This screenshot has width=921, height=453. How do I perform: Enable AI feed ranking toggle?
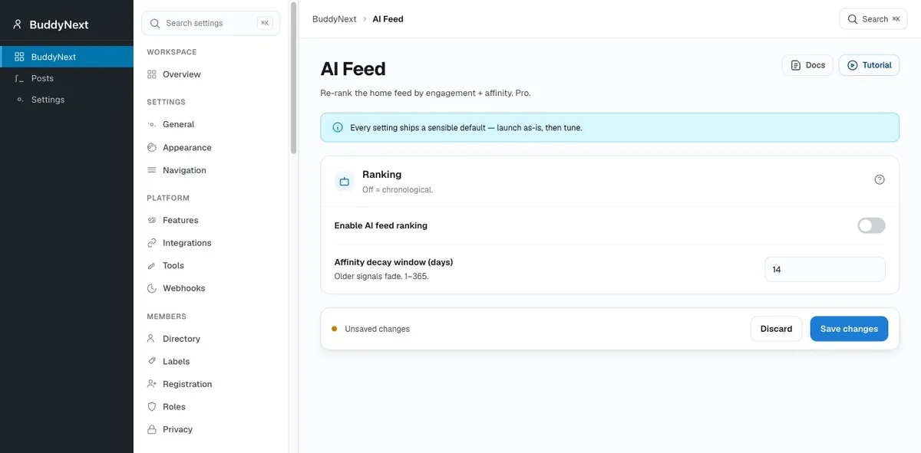[x=871, y=225]
